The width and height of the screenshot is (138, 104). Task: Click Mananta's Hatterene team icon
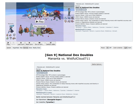pos(14,35)
